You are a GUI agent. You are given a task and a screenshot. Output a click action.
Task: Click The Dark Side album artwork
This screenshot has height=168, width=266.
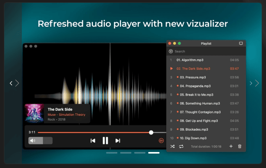click(34, 113)
